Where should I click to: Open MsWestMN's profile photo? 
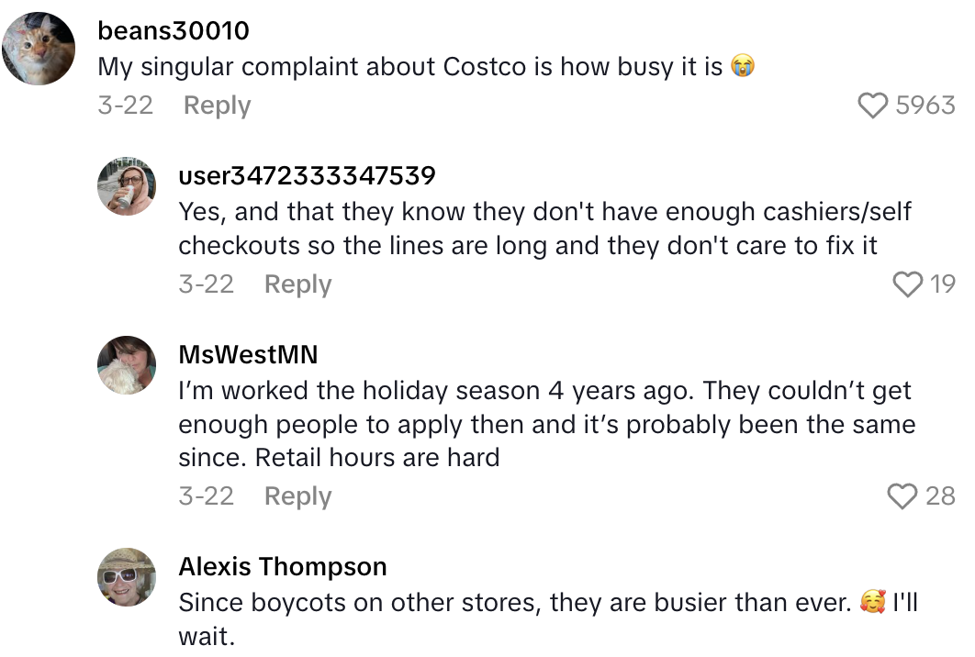(x=127, y=364)
